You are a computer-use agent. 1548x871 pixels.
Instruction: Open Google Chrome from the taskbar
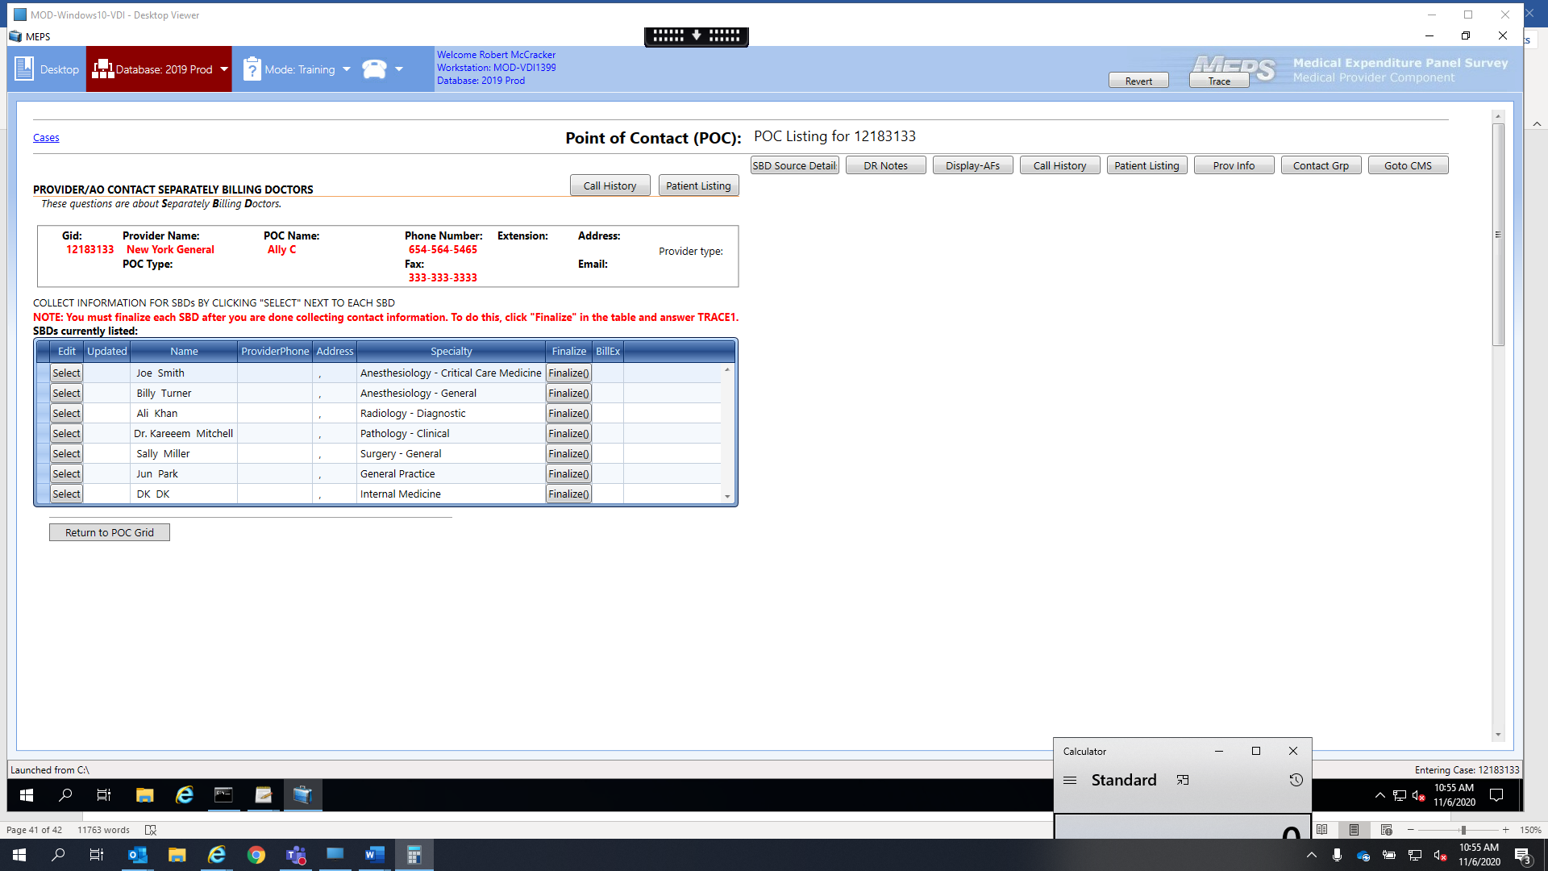click(x=256, y=855)
